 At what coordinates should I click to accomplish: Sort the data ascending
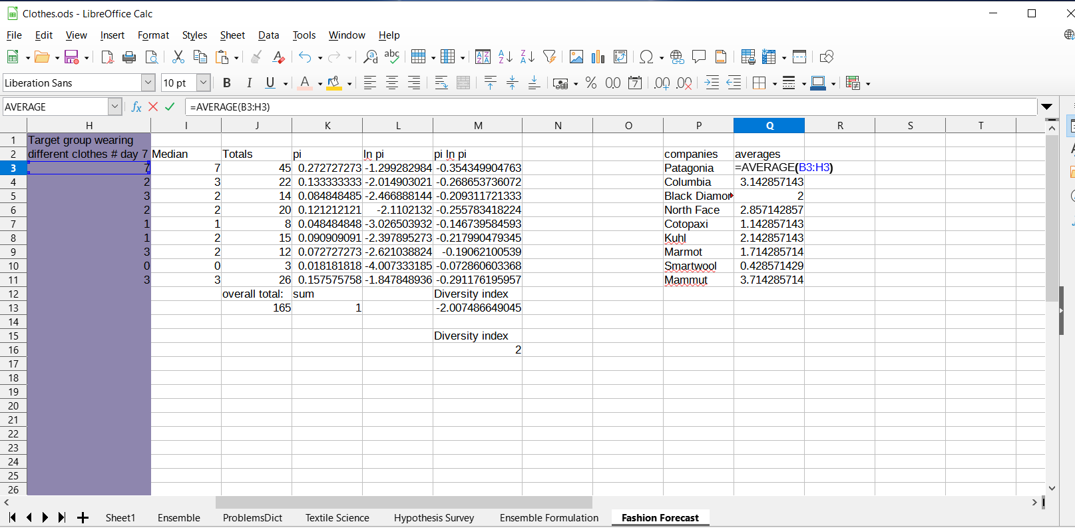[x=505, y=57]
